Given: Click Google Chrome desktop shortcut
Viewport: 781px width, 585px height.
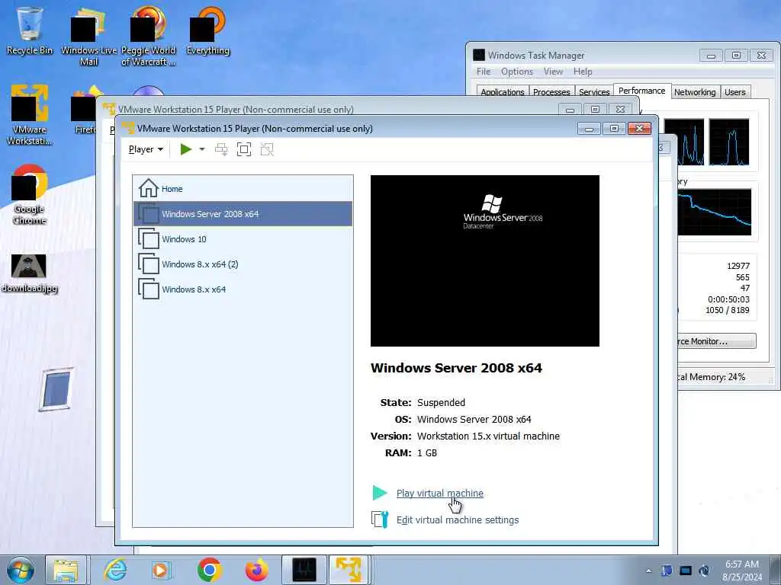Looking at the screenshot, I should click(x=30, y=194).
